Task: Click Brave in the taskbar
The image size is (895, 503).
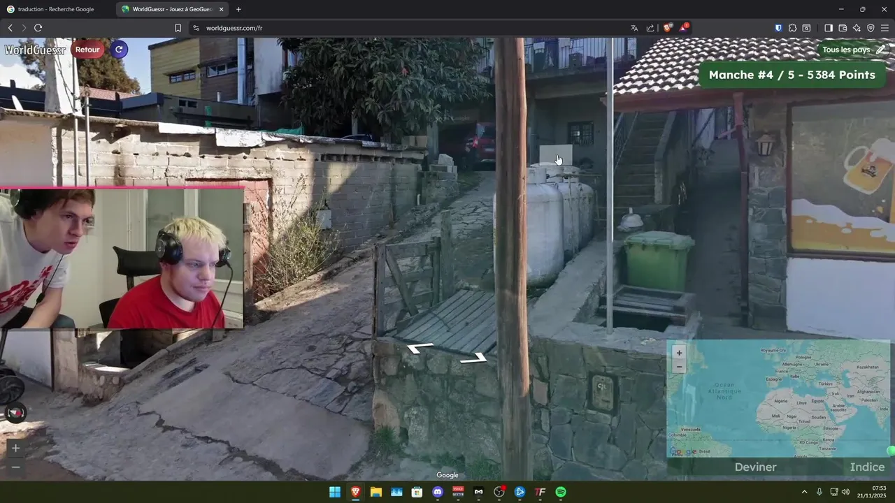Action: click(x=355, y=492)
